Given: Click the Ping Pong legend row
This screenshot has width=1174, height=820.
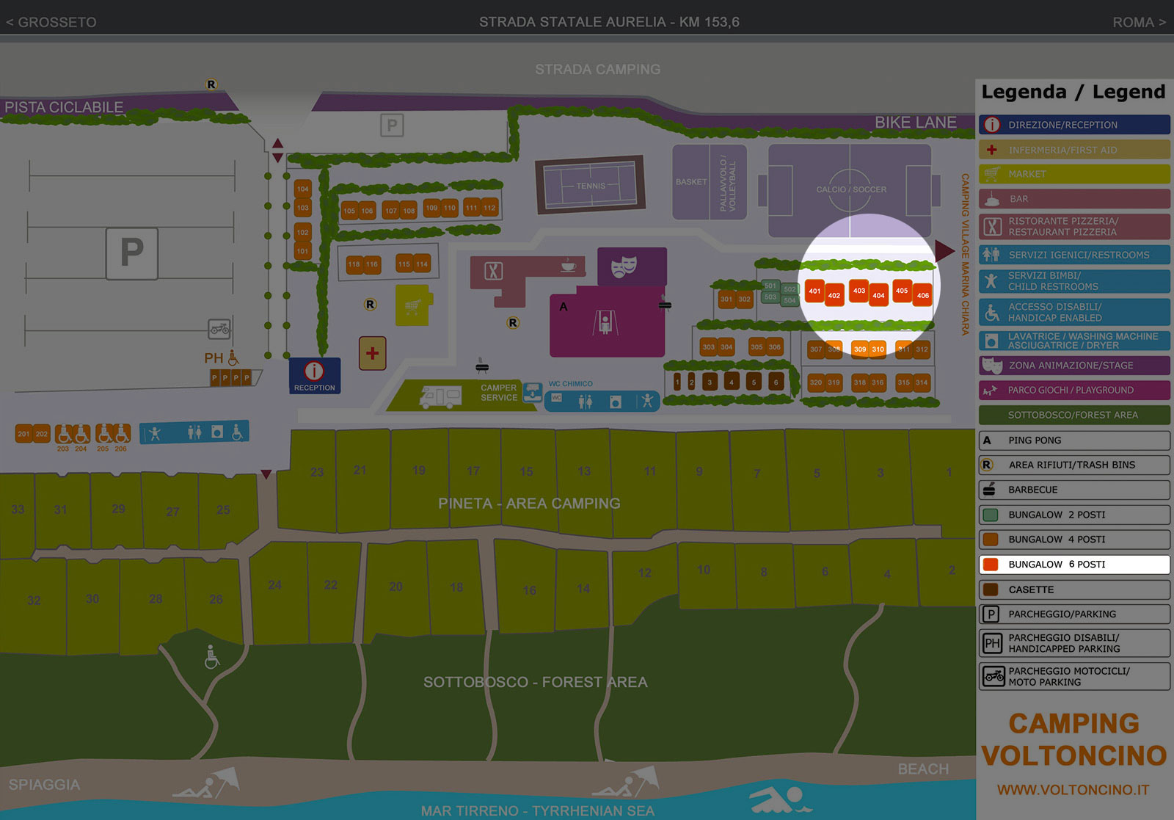Looking at the screenshot, I should [1074, 440].
